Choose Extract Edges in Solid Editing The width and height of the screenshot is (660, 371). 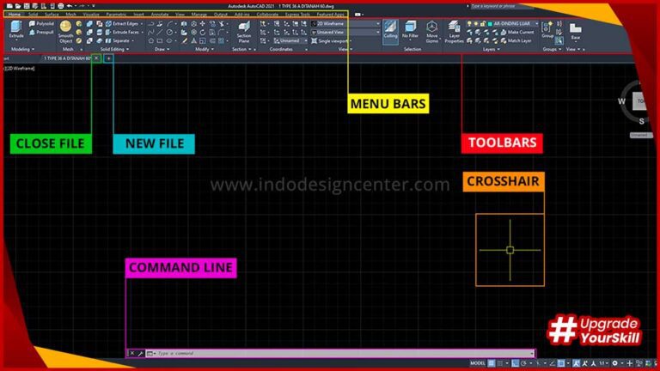[123, 24]
